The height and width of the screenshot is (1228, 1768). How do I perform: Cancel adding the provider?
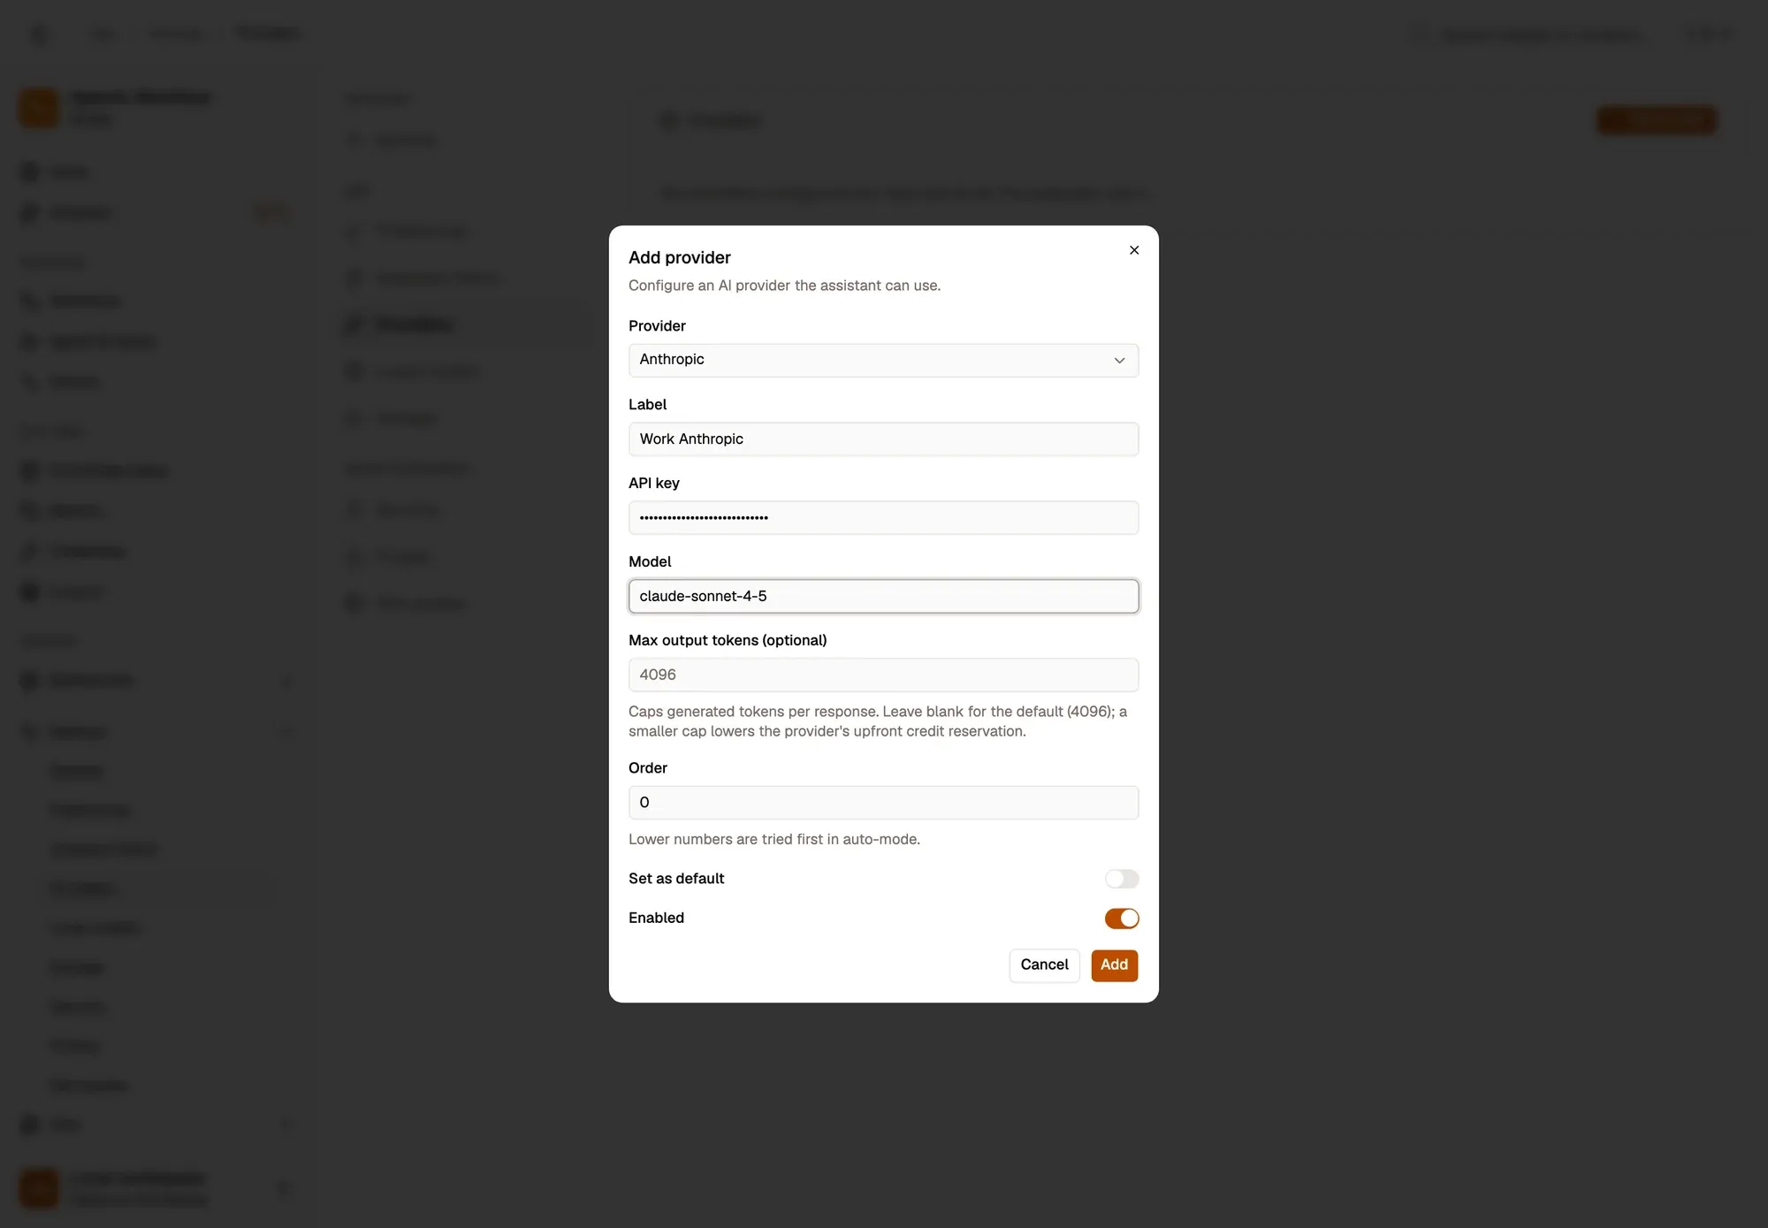[1044, 965]
